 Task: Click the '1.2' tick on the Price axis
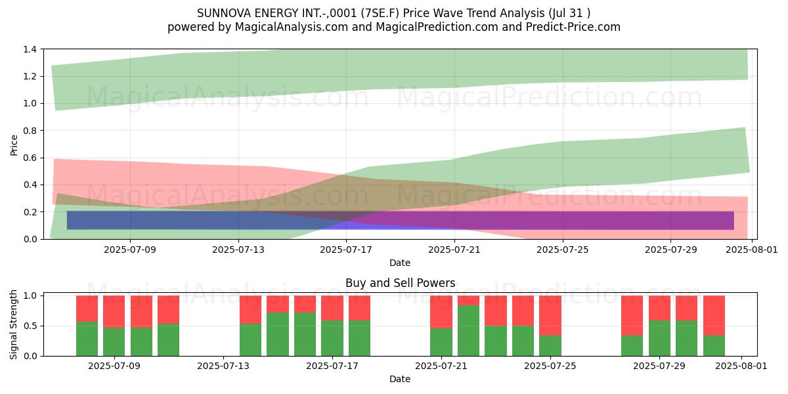click(32, 76)
